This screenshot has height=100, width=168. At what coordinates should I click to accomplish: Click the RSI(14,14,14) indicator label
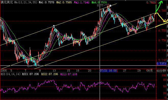click(10, 74)
